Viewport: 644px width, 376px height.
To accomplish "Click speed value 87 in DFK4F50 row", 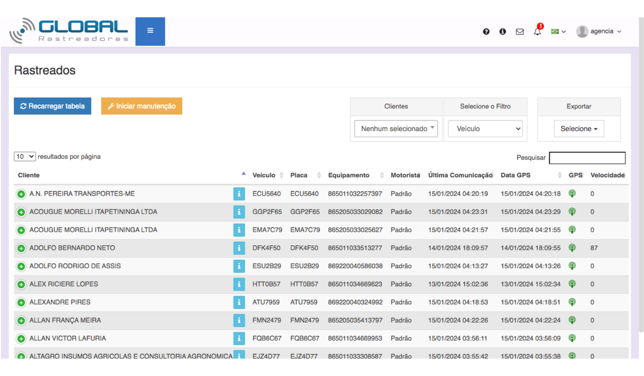I will click(594, 248).
